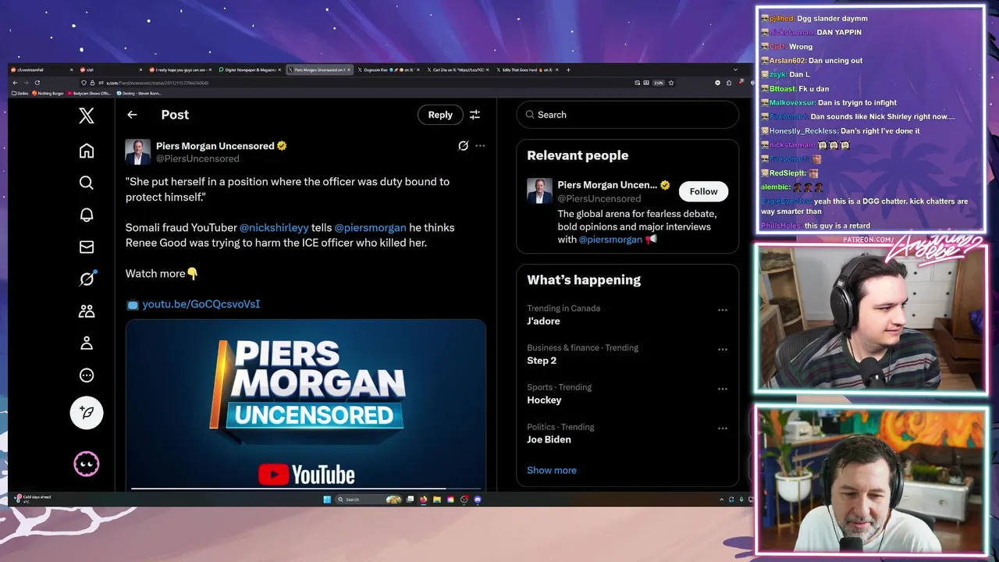Go to Home in X sidebar
Viewport: 999px width, 562px height.
click(87, 151)
